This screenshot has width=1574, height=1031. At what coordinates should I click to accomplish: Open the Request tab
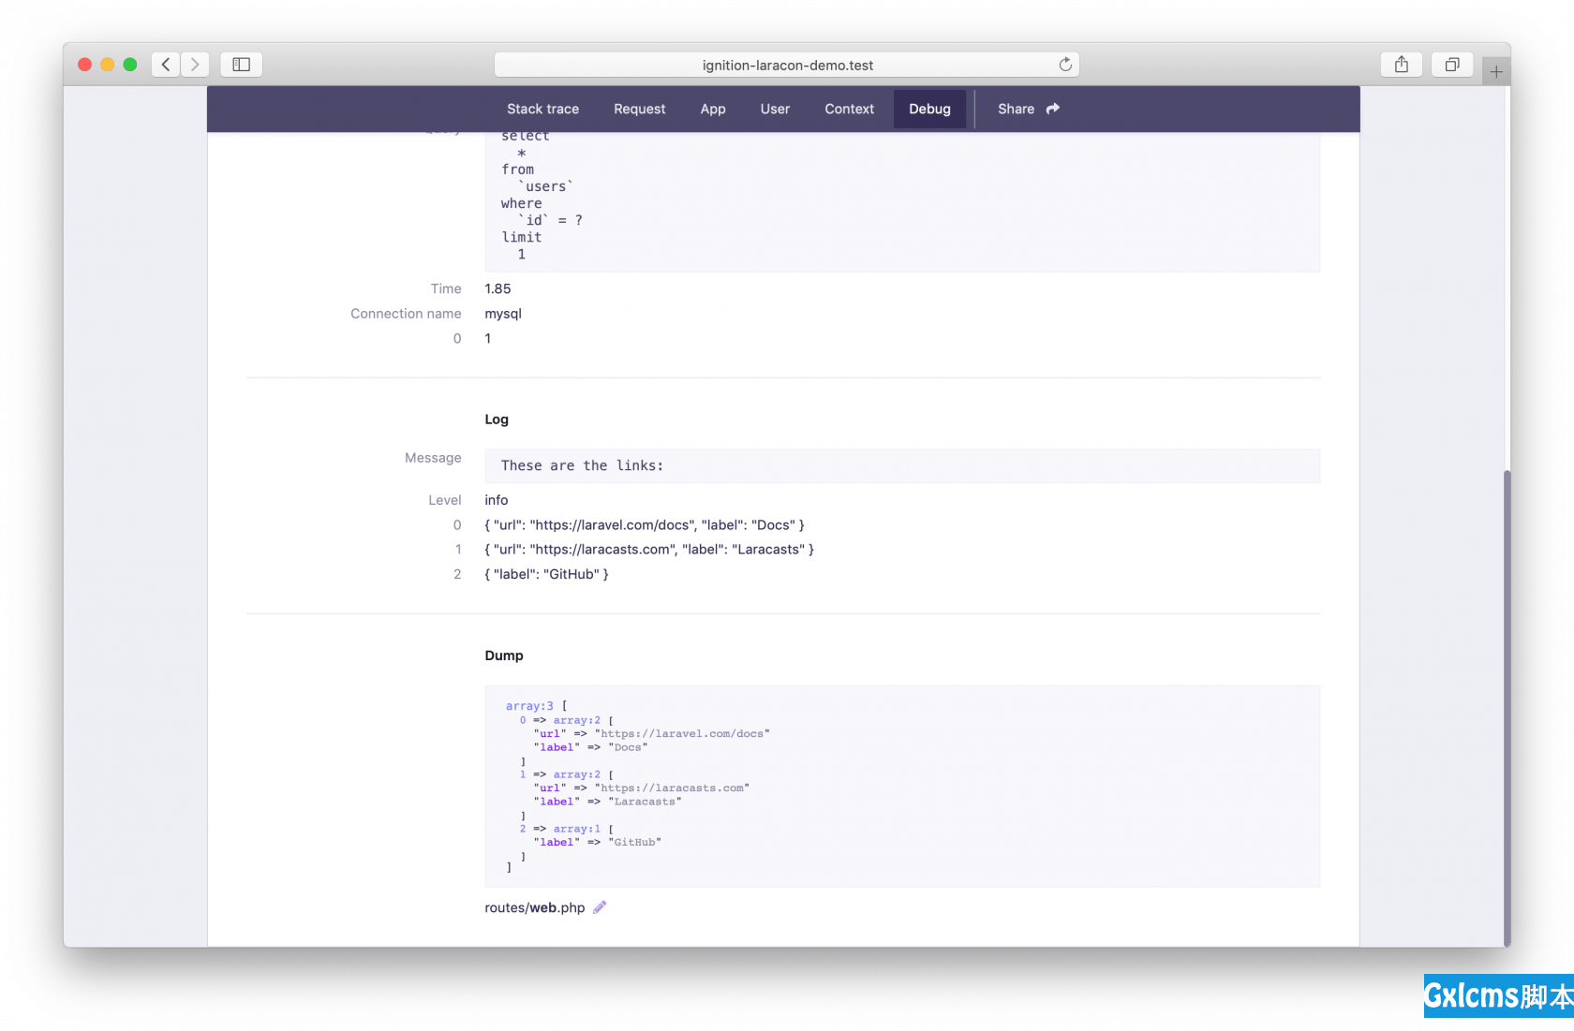click(x=639, y=109)
